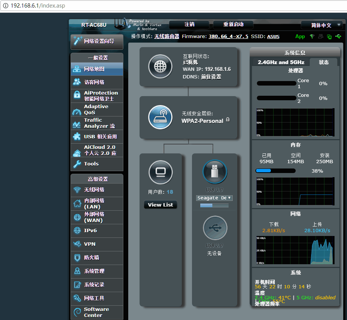Open the firmware version link
The width and height of the screenshot is (347, 320).
click(228, 37)
